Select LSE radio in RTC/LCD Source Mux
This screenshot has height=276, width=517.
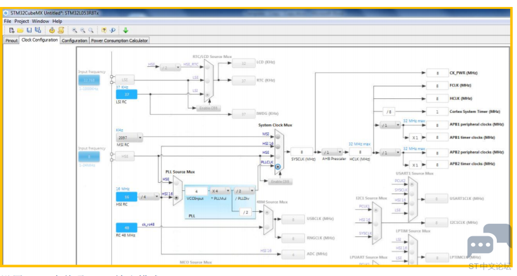tap(208, 81)
